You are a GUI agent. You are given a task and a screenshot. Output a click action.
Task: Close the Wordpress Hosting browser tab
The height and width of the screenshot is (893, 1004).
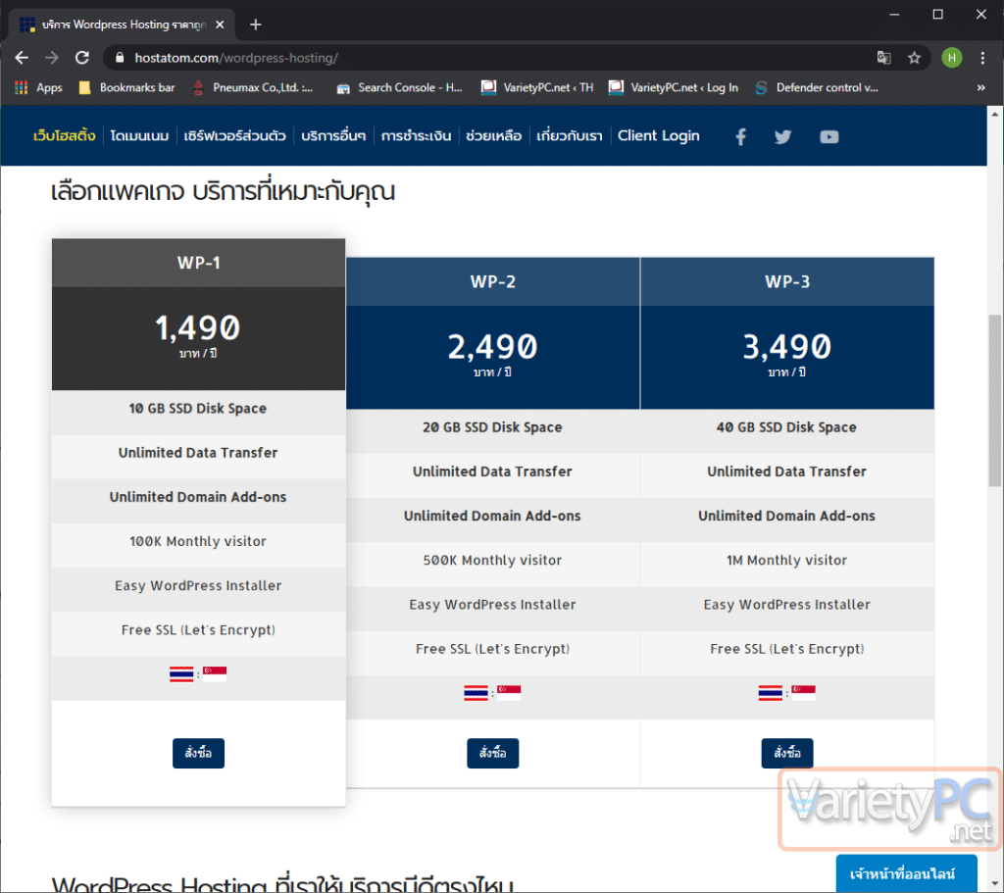[220, 25]
